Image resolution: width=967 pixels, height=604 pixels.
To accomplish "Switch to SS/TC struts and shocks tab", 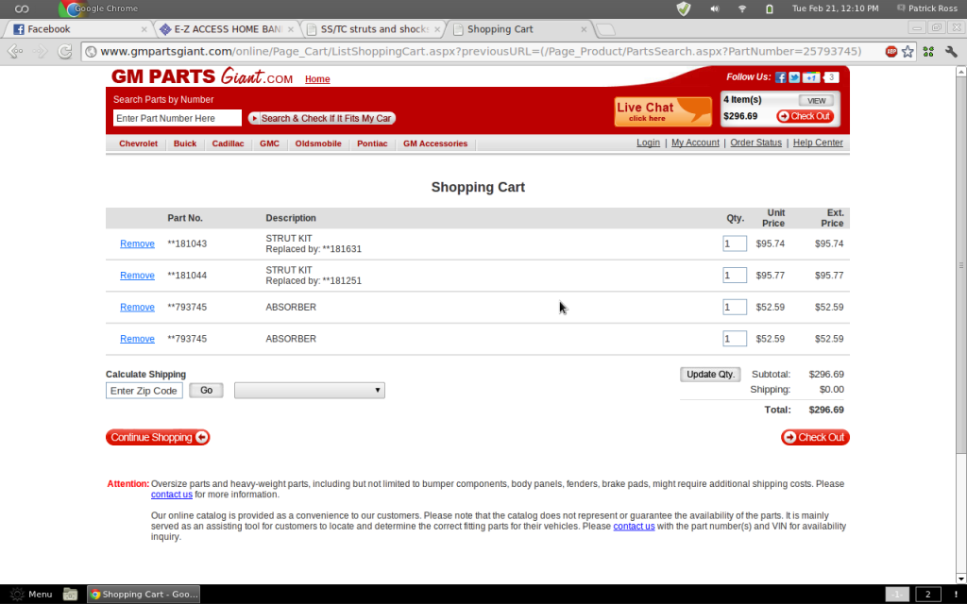I will click(x=374, y=29).
